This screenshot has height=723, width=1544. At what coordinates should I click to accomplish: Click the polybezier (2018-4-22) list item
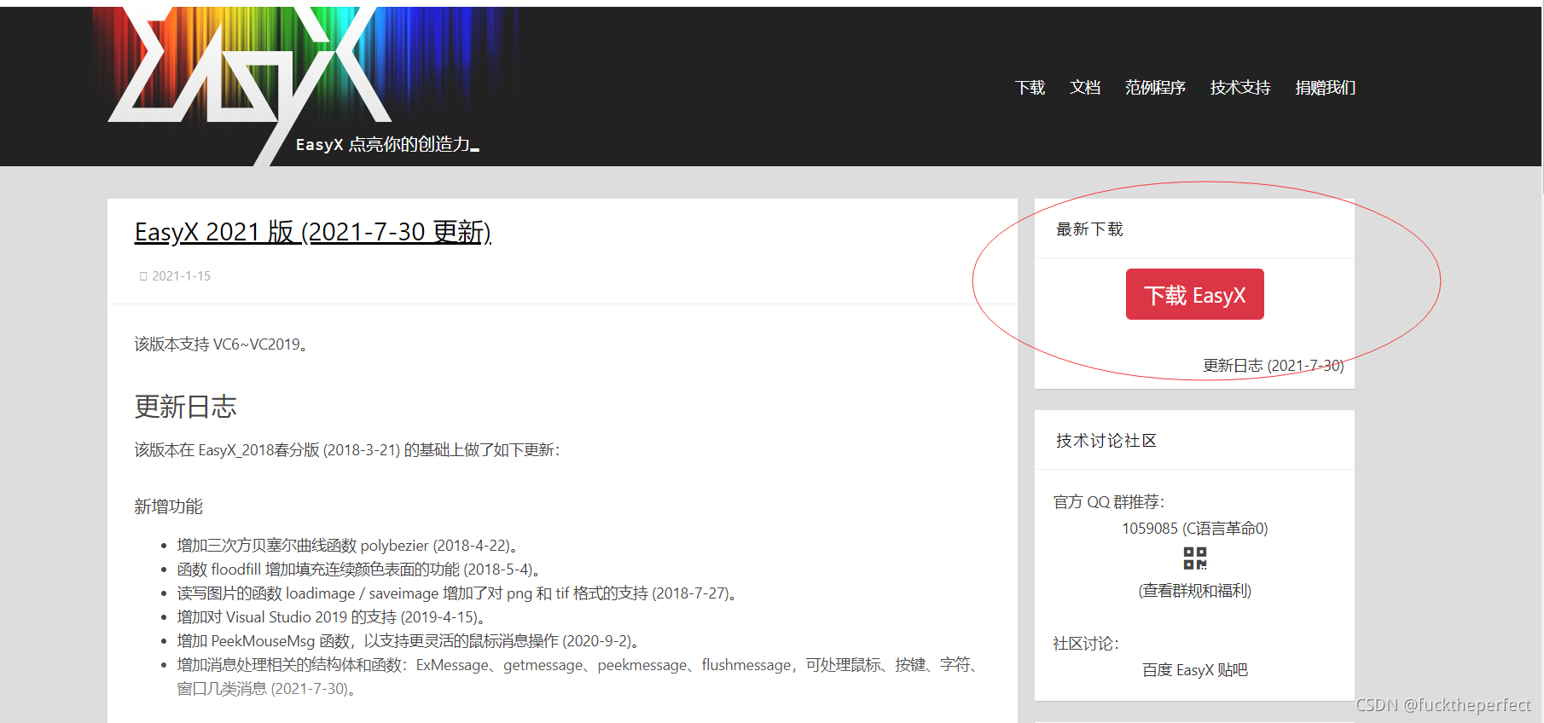coord(348,546)
